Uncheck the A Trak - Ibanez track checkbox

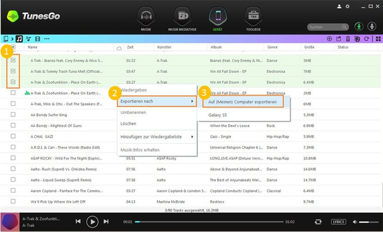tap(13, 60)
